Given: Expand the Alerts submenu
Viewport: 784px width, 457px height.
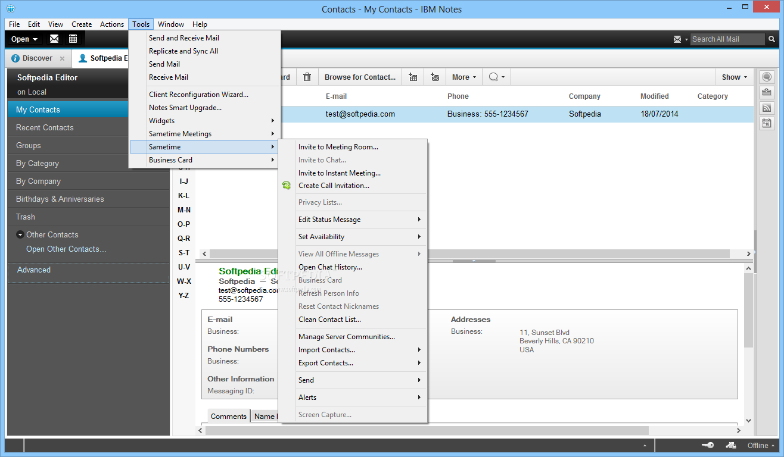Looking at the screenshot, I should (x=353, y=397).
